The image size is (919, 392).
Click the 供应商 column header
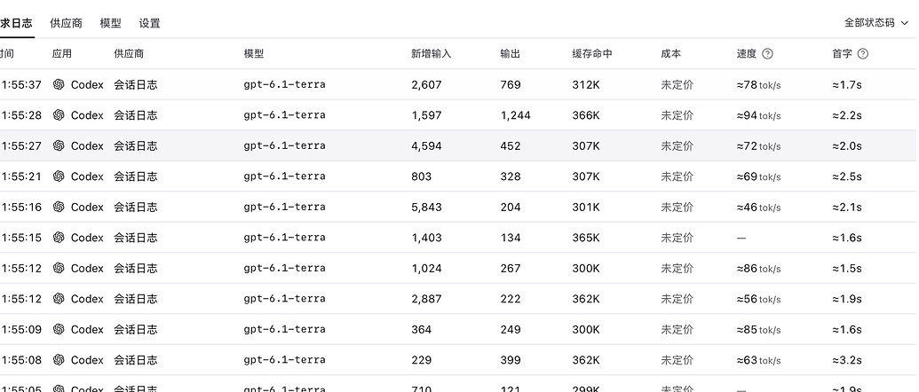click(129, 54)
